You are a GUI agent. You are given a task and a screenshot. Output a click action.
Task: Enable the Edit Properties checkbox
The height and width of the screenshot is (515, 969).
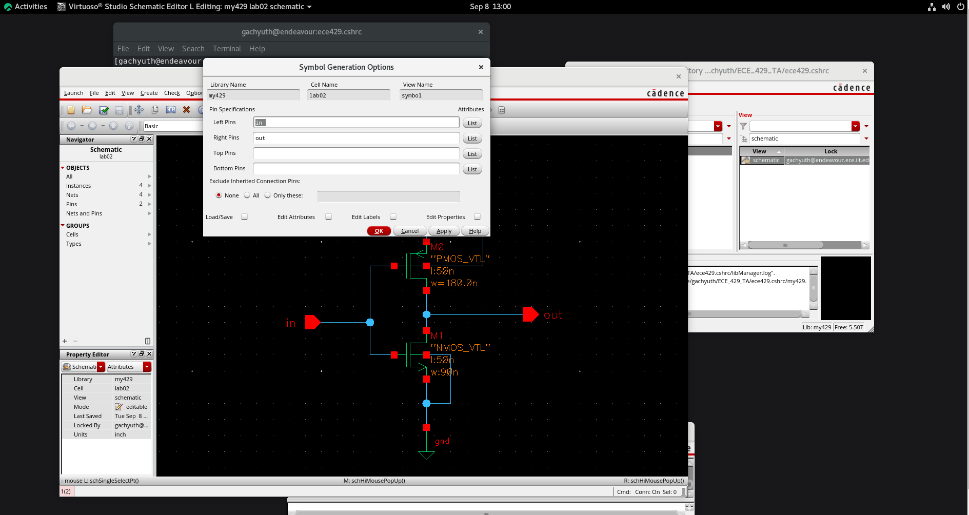[x=477, y=217]
